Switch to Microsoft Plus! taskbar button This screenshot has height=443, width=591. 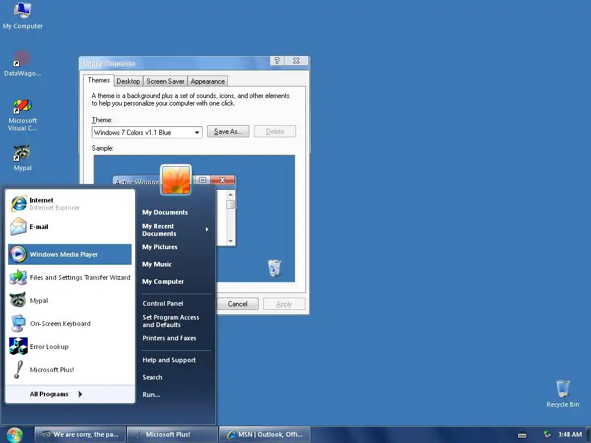click(x=173, y=435)
